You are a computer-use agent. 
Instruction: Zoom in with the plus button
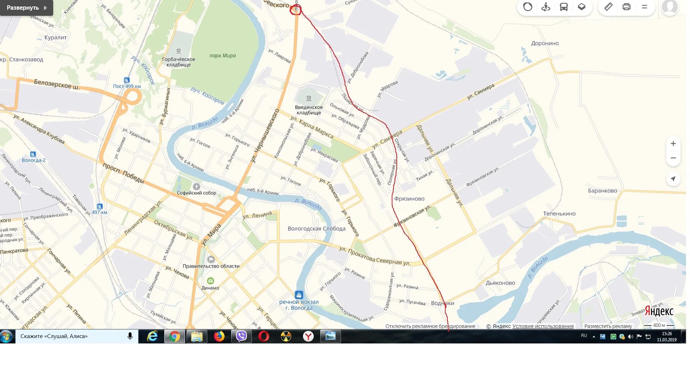673,144
